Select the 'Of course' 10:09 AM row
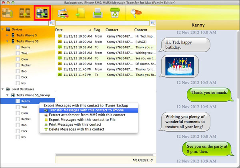240x168 pixels. click(106, 64)
